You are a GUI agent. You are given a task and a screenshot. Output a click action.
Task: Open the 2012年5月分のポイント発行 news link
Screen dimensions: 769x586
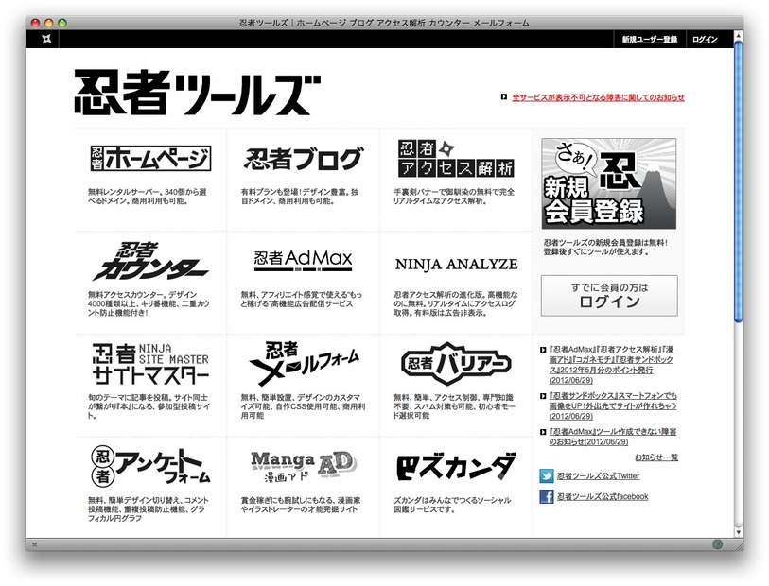611,365
